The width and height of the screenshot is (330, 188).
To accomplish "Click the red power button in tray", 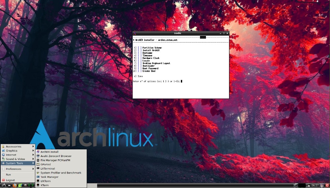I will (327, 185).
